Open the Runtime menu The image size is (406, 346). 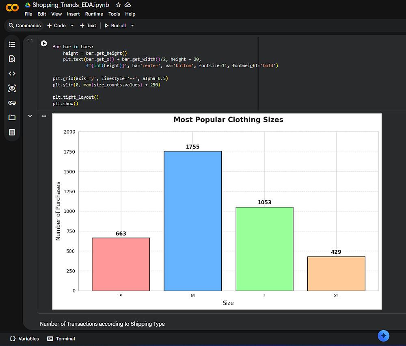[x=94, y=14]
